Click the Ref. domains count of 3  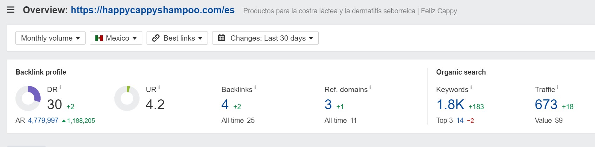click(328, 105)
